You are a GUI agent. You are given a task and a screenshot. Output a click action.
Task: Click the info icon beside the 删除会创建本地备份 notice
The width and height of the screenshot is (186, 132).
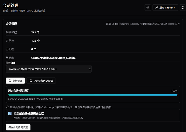[7, 107]
